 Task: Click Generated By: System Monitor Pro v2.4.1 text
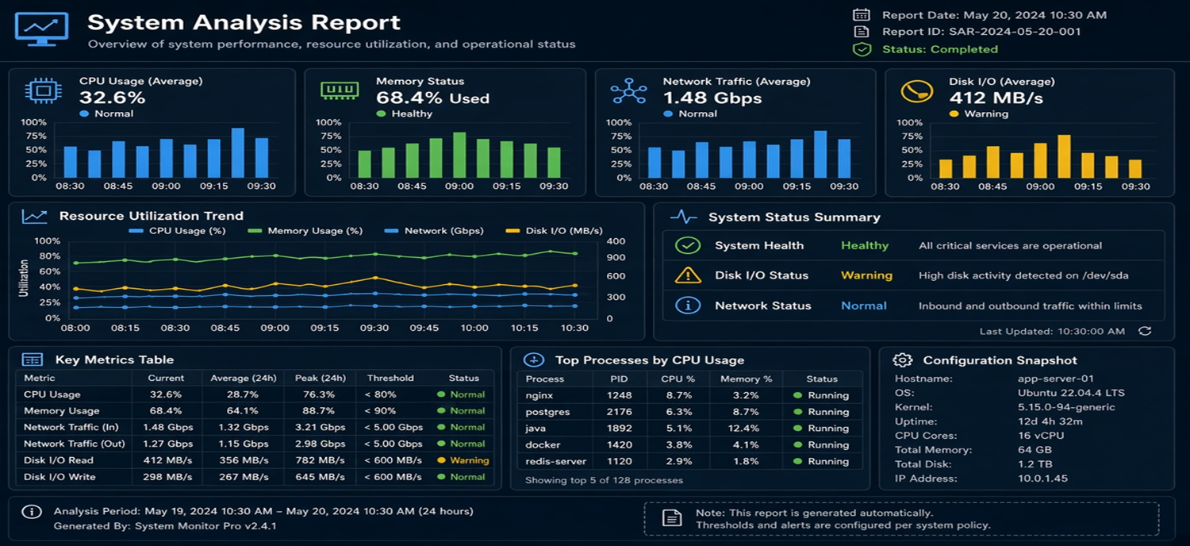165,526
